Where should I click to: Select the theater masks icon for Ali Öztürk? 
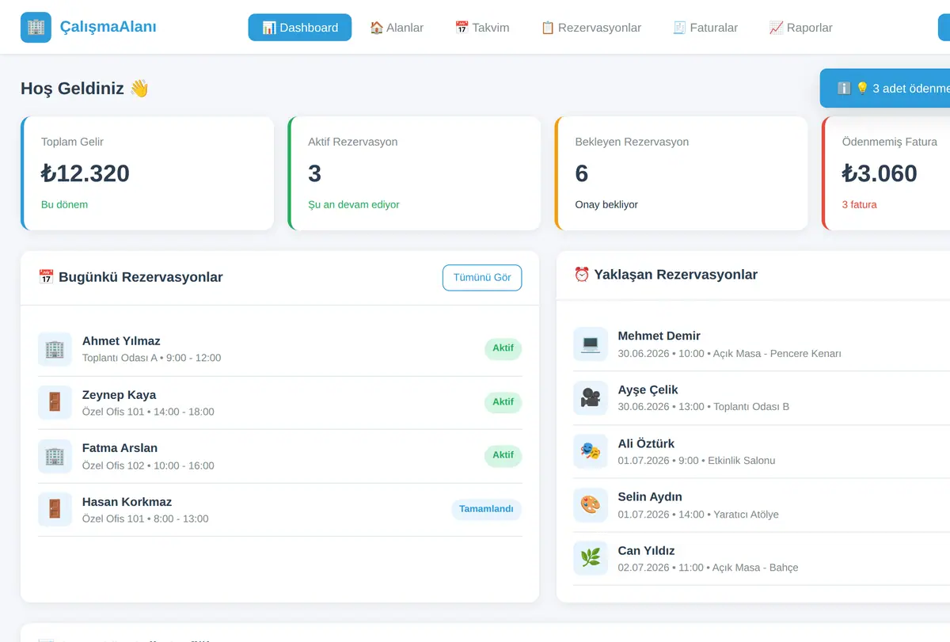click(591, 451)
